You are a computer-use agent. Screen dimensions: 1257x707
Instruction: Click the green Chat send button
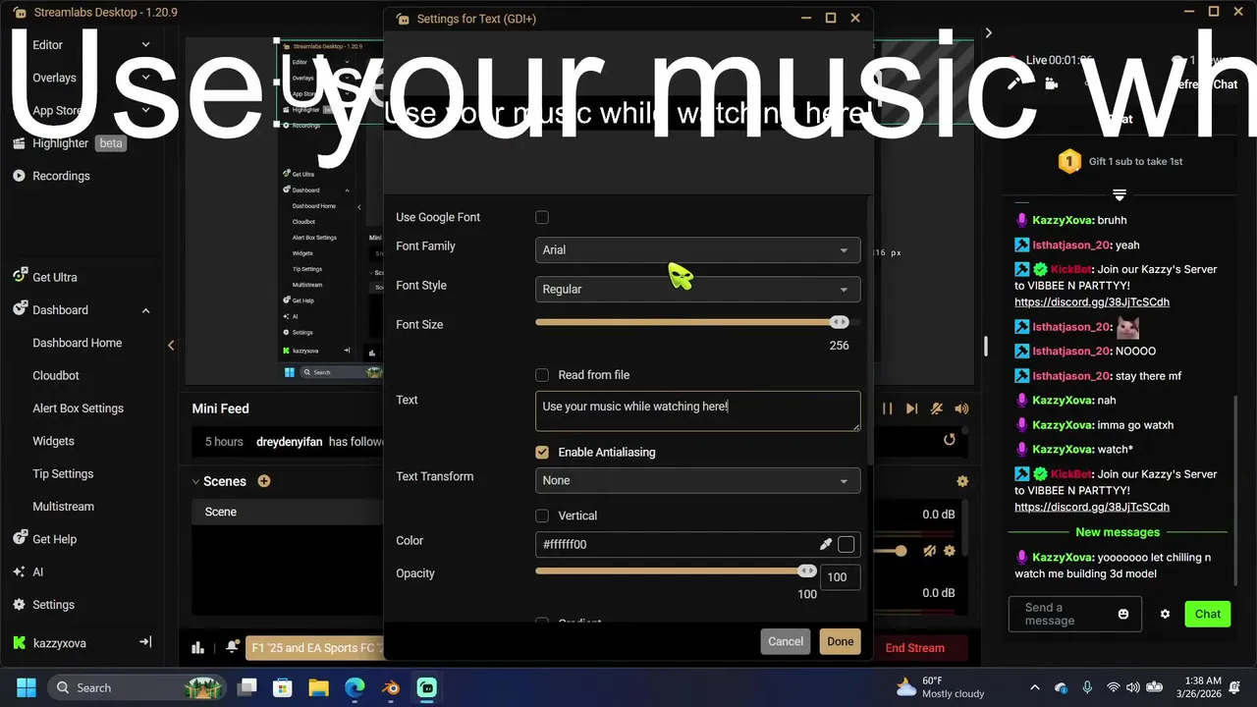[1208, 614]
